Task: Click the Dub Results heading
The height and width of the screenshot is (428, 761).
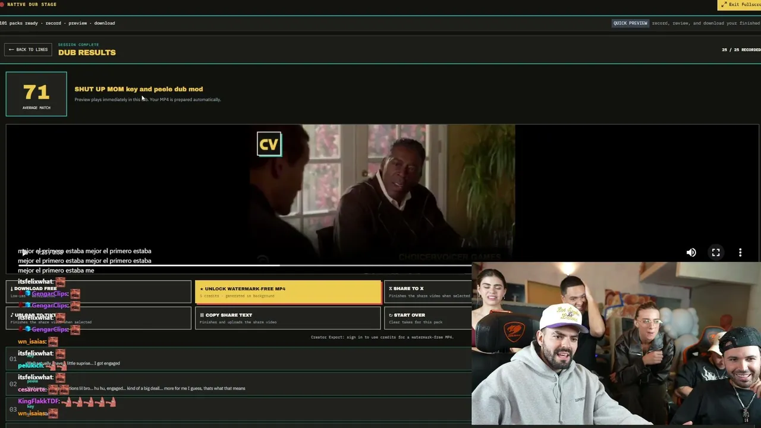Action: coord(87,52)
